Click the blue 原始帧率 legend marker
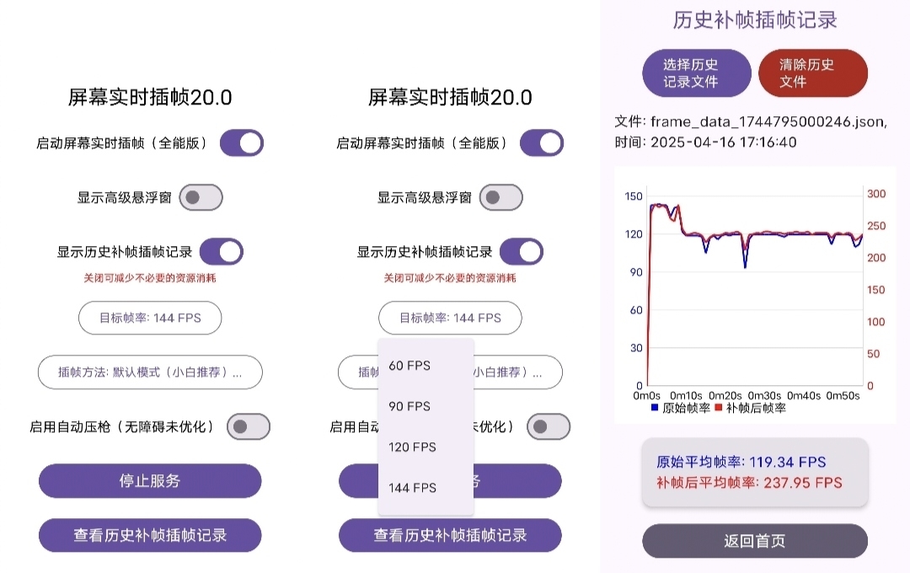910x573 pixels. (x=655, y=408)
